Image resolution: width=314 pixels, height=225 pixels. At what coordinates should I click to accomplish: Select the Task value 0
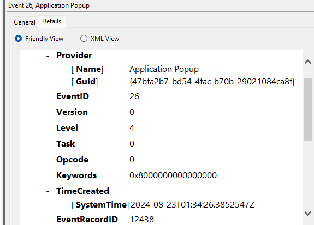pyautogui.click(x=132, y=144)
